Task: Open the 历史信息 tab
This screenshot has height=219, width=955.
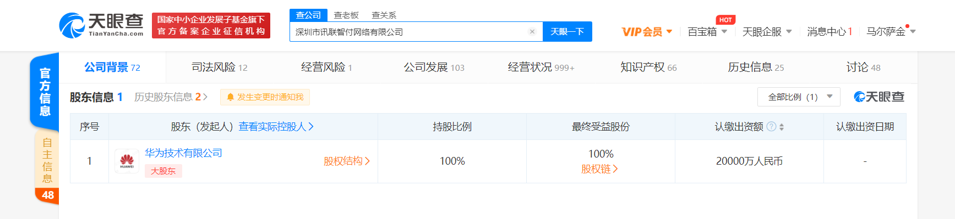Action: 756,68
